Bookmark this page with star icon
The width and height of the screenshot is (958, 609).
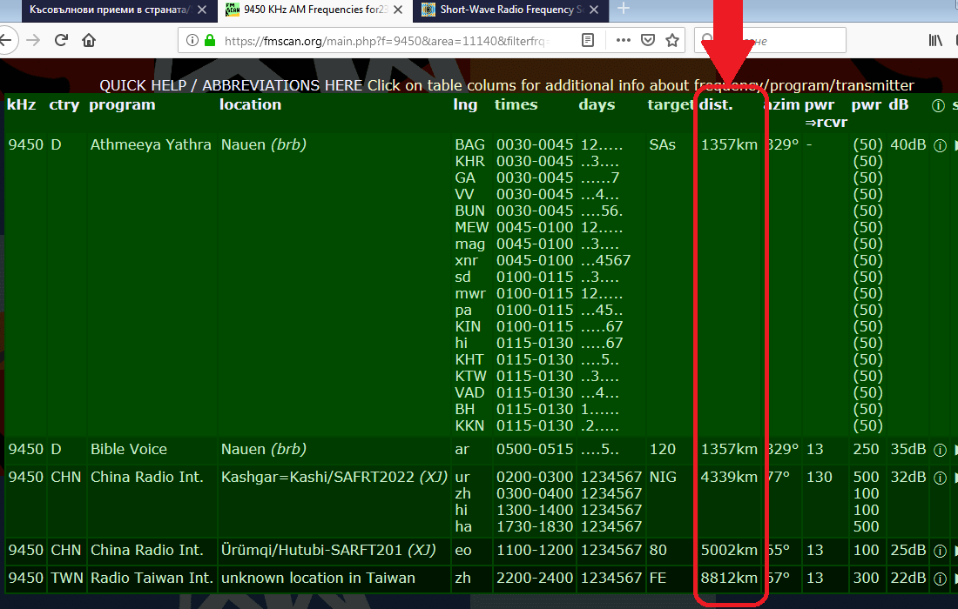pyautogui.click(x=672, y=40)
